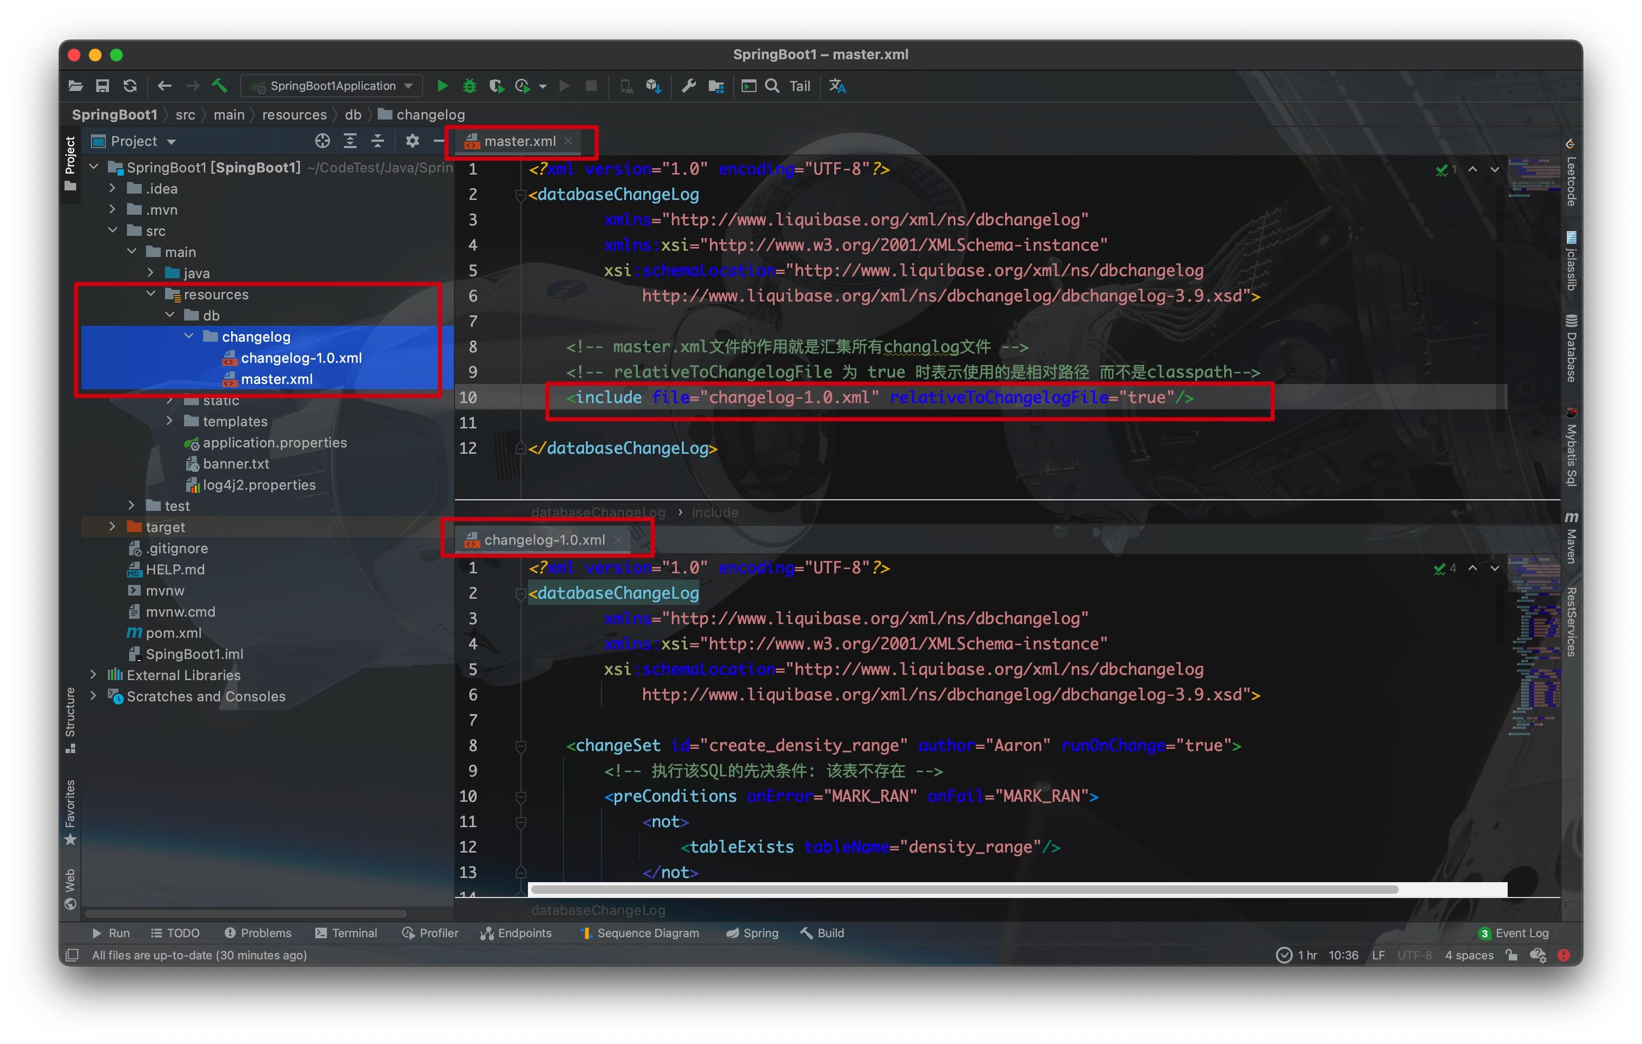Collapse the changelog folder in the project tree
Viewport: 1642px width, 1044px height.
(189, 336)
